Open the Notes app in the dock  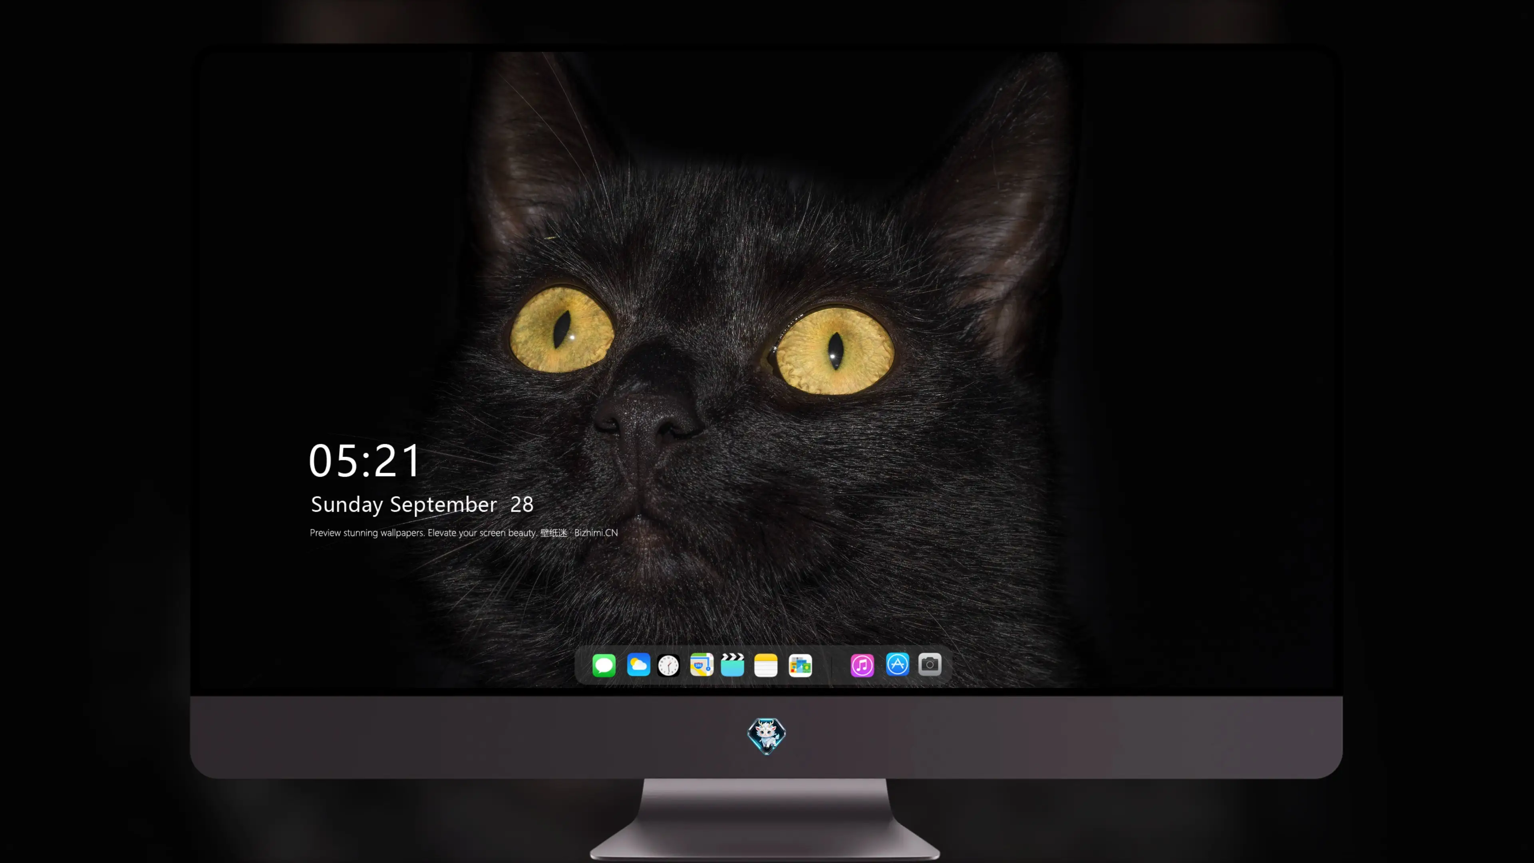766,665
